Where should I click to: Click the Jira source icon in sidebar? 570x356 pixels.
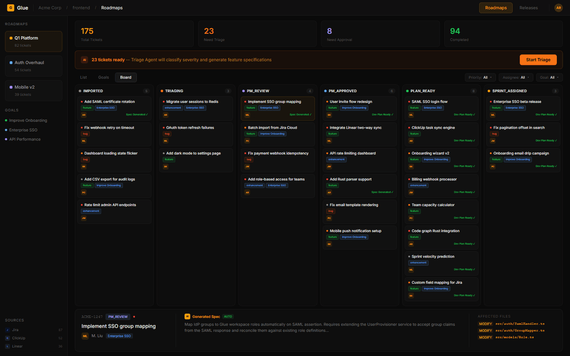(x=7, y=330)
